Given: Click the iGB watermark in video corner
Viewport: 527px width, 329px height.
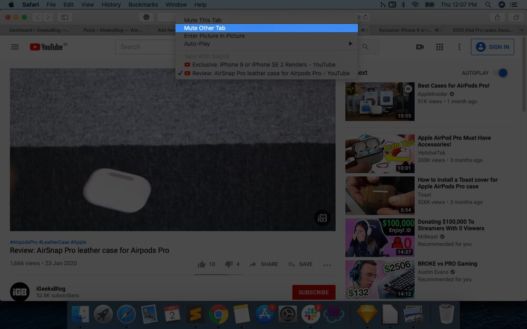Looking at the screenshot, I should click(x=322, y=218).
